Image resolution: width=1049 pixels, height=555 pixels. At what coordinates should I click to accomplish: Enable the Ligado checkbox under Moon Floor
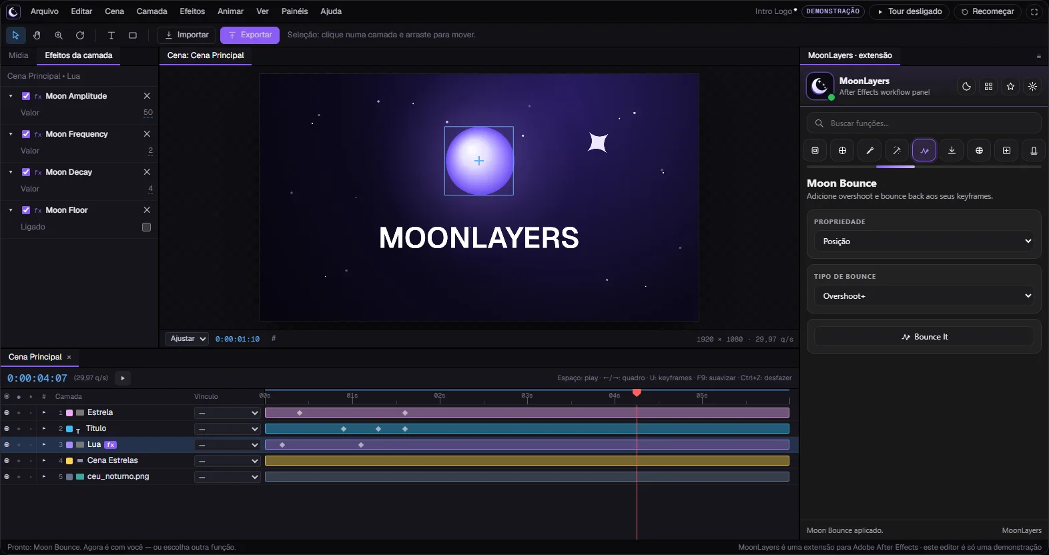pyautogui.click(x=147, y=227)
